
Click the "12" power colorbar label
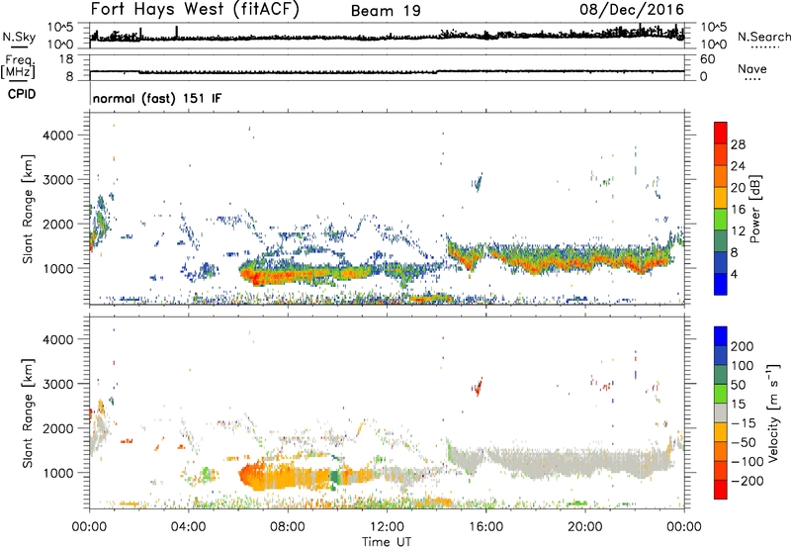point(738,231)
